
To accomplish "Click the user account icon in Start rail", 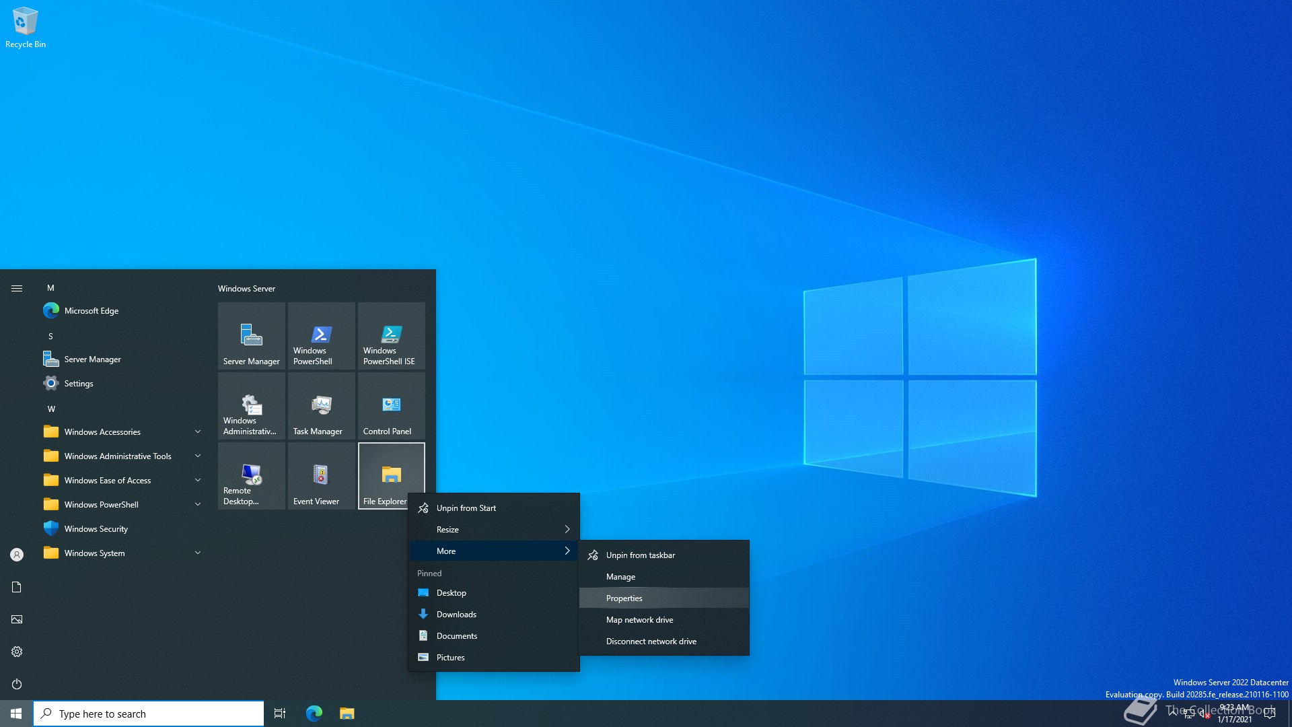I will click(x=17, y=555).
